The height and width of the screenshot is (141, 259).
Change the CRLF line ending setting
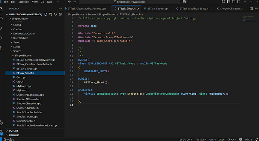[221, 140]
